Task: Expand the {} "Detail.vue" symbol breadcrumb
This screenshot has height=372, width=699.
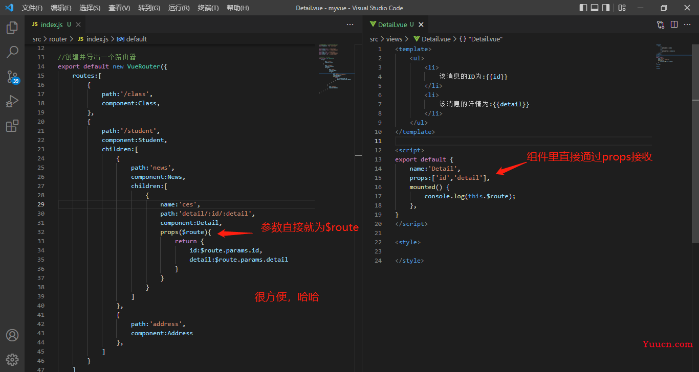Action: 481,39
